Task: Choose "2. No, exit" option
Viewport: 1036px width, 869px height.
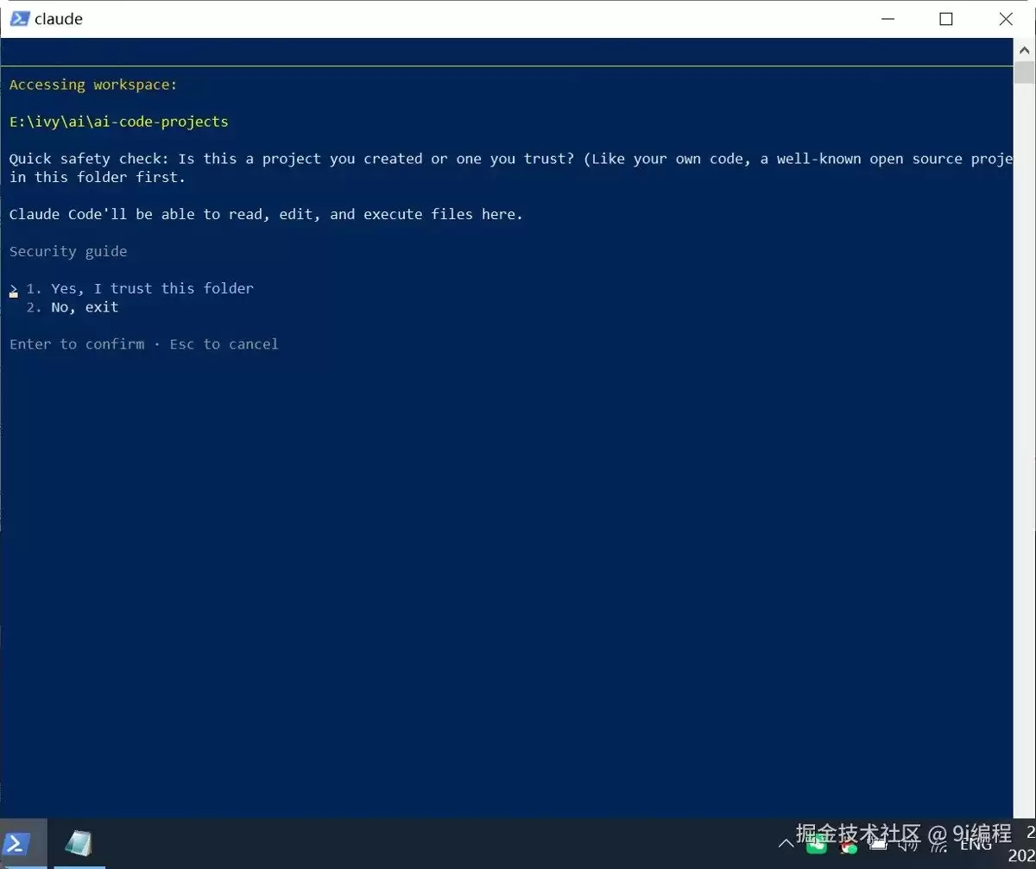Action: tap(73, 307)
